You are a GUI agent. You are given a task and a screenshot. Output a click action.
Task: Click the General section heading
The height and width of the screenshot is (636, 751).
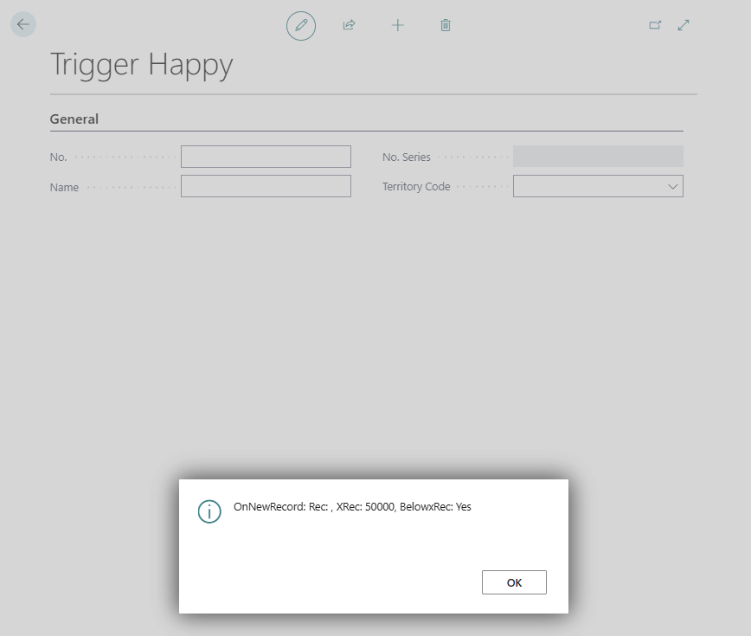(x=74, y=119)
